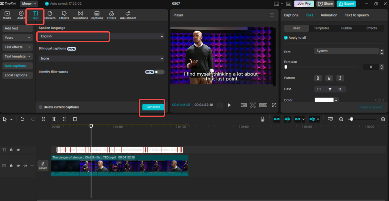Select the Split clip icon
This screenshot has height=201, width=389.
click(43, 119)
